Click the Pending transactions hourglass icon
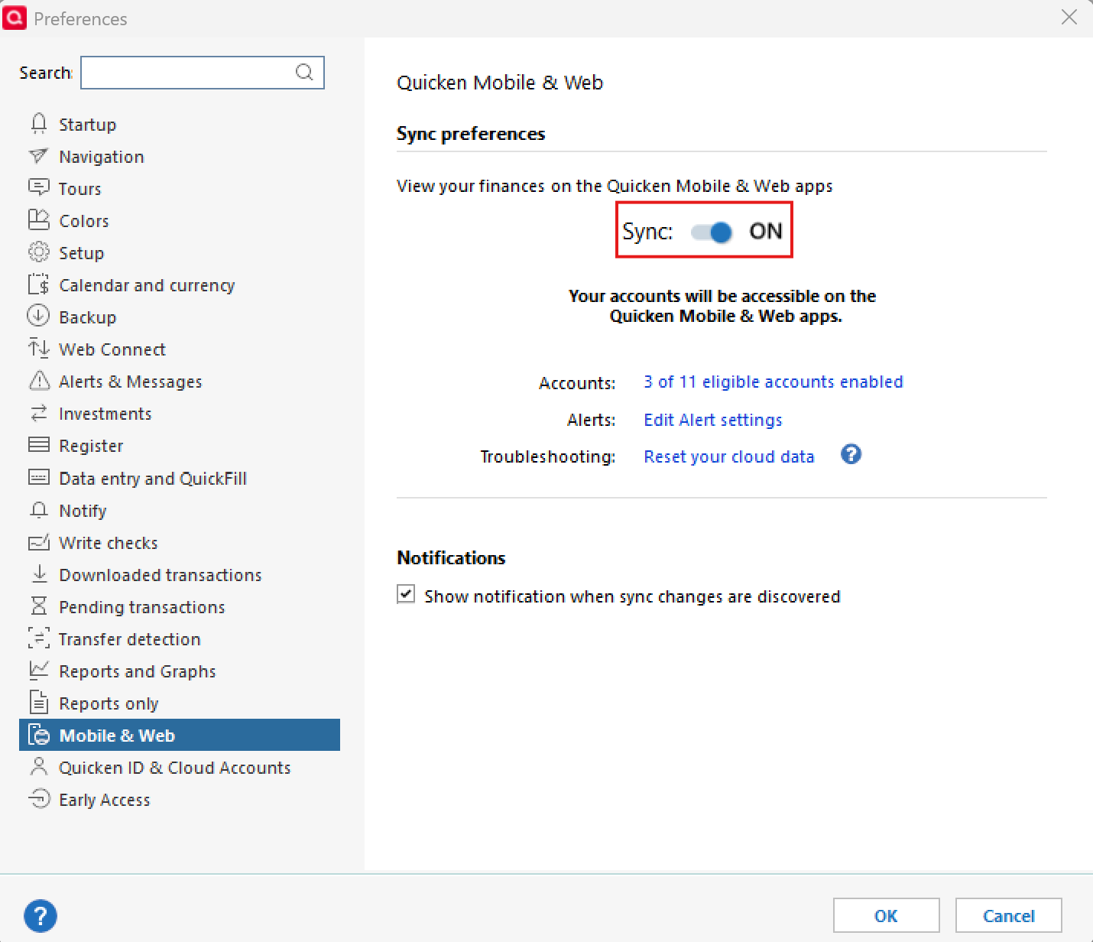This screenshot has height=942, width=1093. click(x=38, y=606)
